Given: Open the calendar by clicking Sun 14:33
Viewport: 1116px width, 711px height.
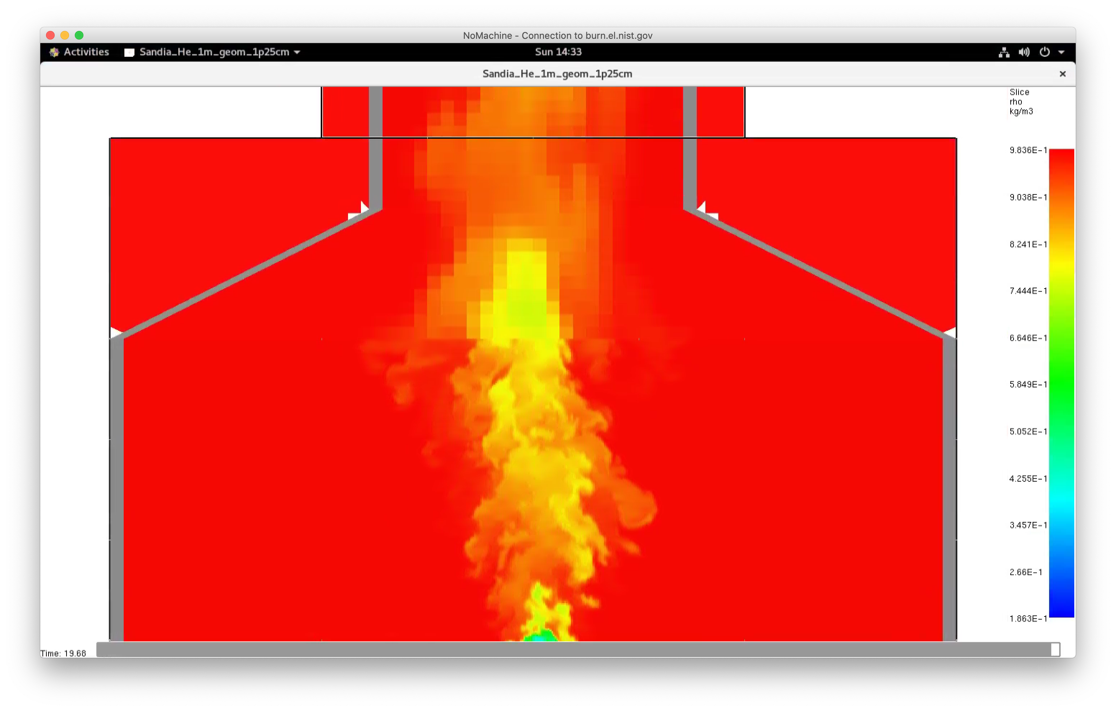Looking at the screenshot, I should click(558, 52).
